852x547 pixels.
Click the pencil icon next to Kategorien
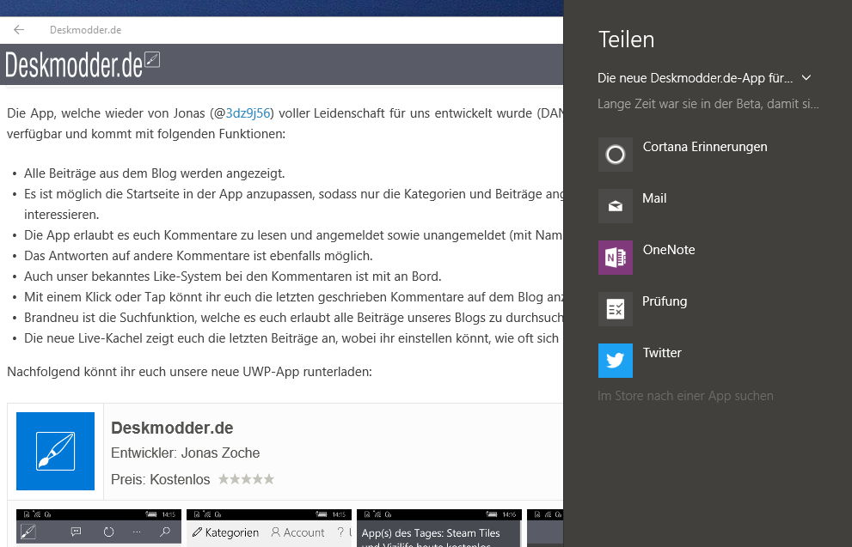point(197,532)
